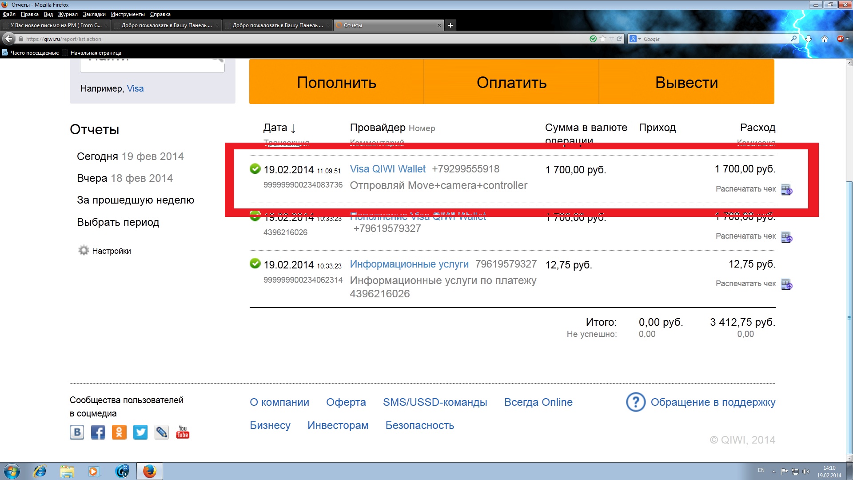Click printer icon for 4396216026 transaction
Viewport: 853px width, 480px height.
(x=786, y=237)
